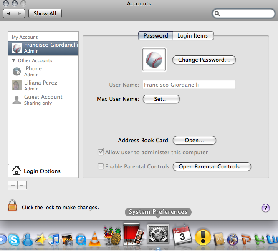278x251 pixels.
Task: Click System Preferences gear in Dock
Action: pyautogui.click(x=158, y=234)
